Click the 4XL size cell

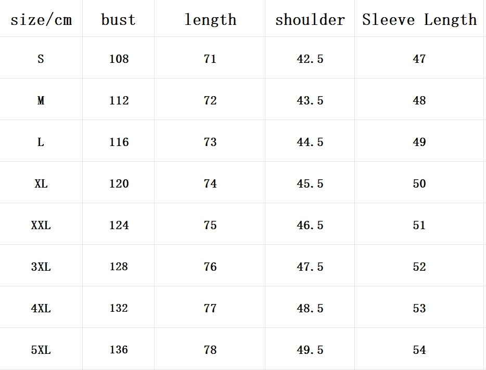point(41,307)
